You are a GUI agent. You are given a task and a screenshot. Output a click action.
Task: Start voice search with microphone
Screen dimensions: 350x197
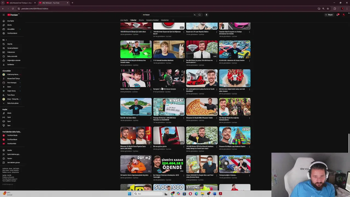206,15
